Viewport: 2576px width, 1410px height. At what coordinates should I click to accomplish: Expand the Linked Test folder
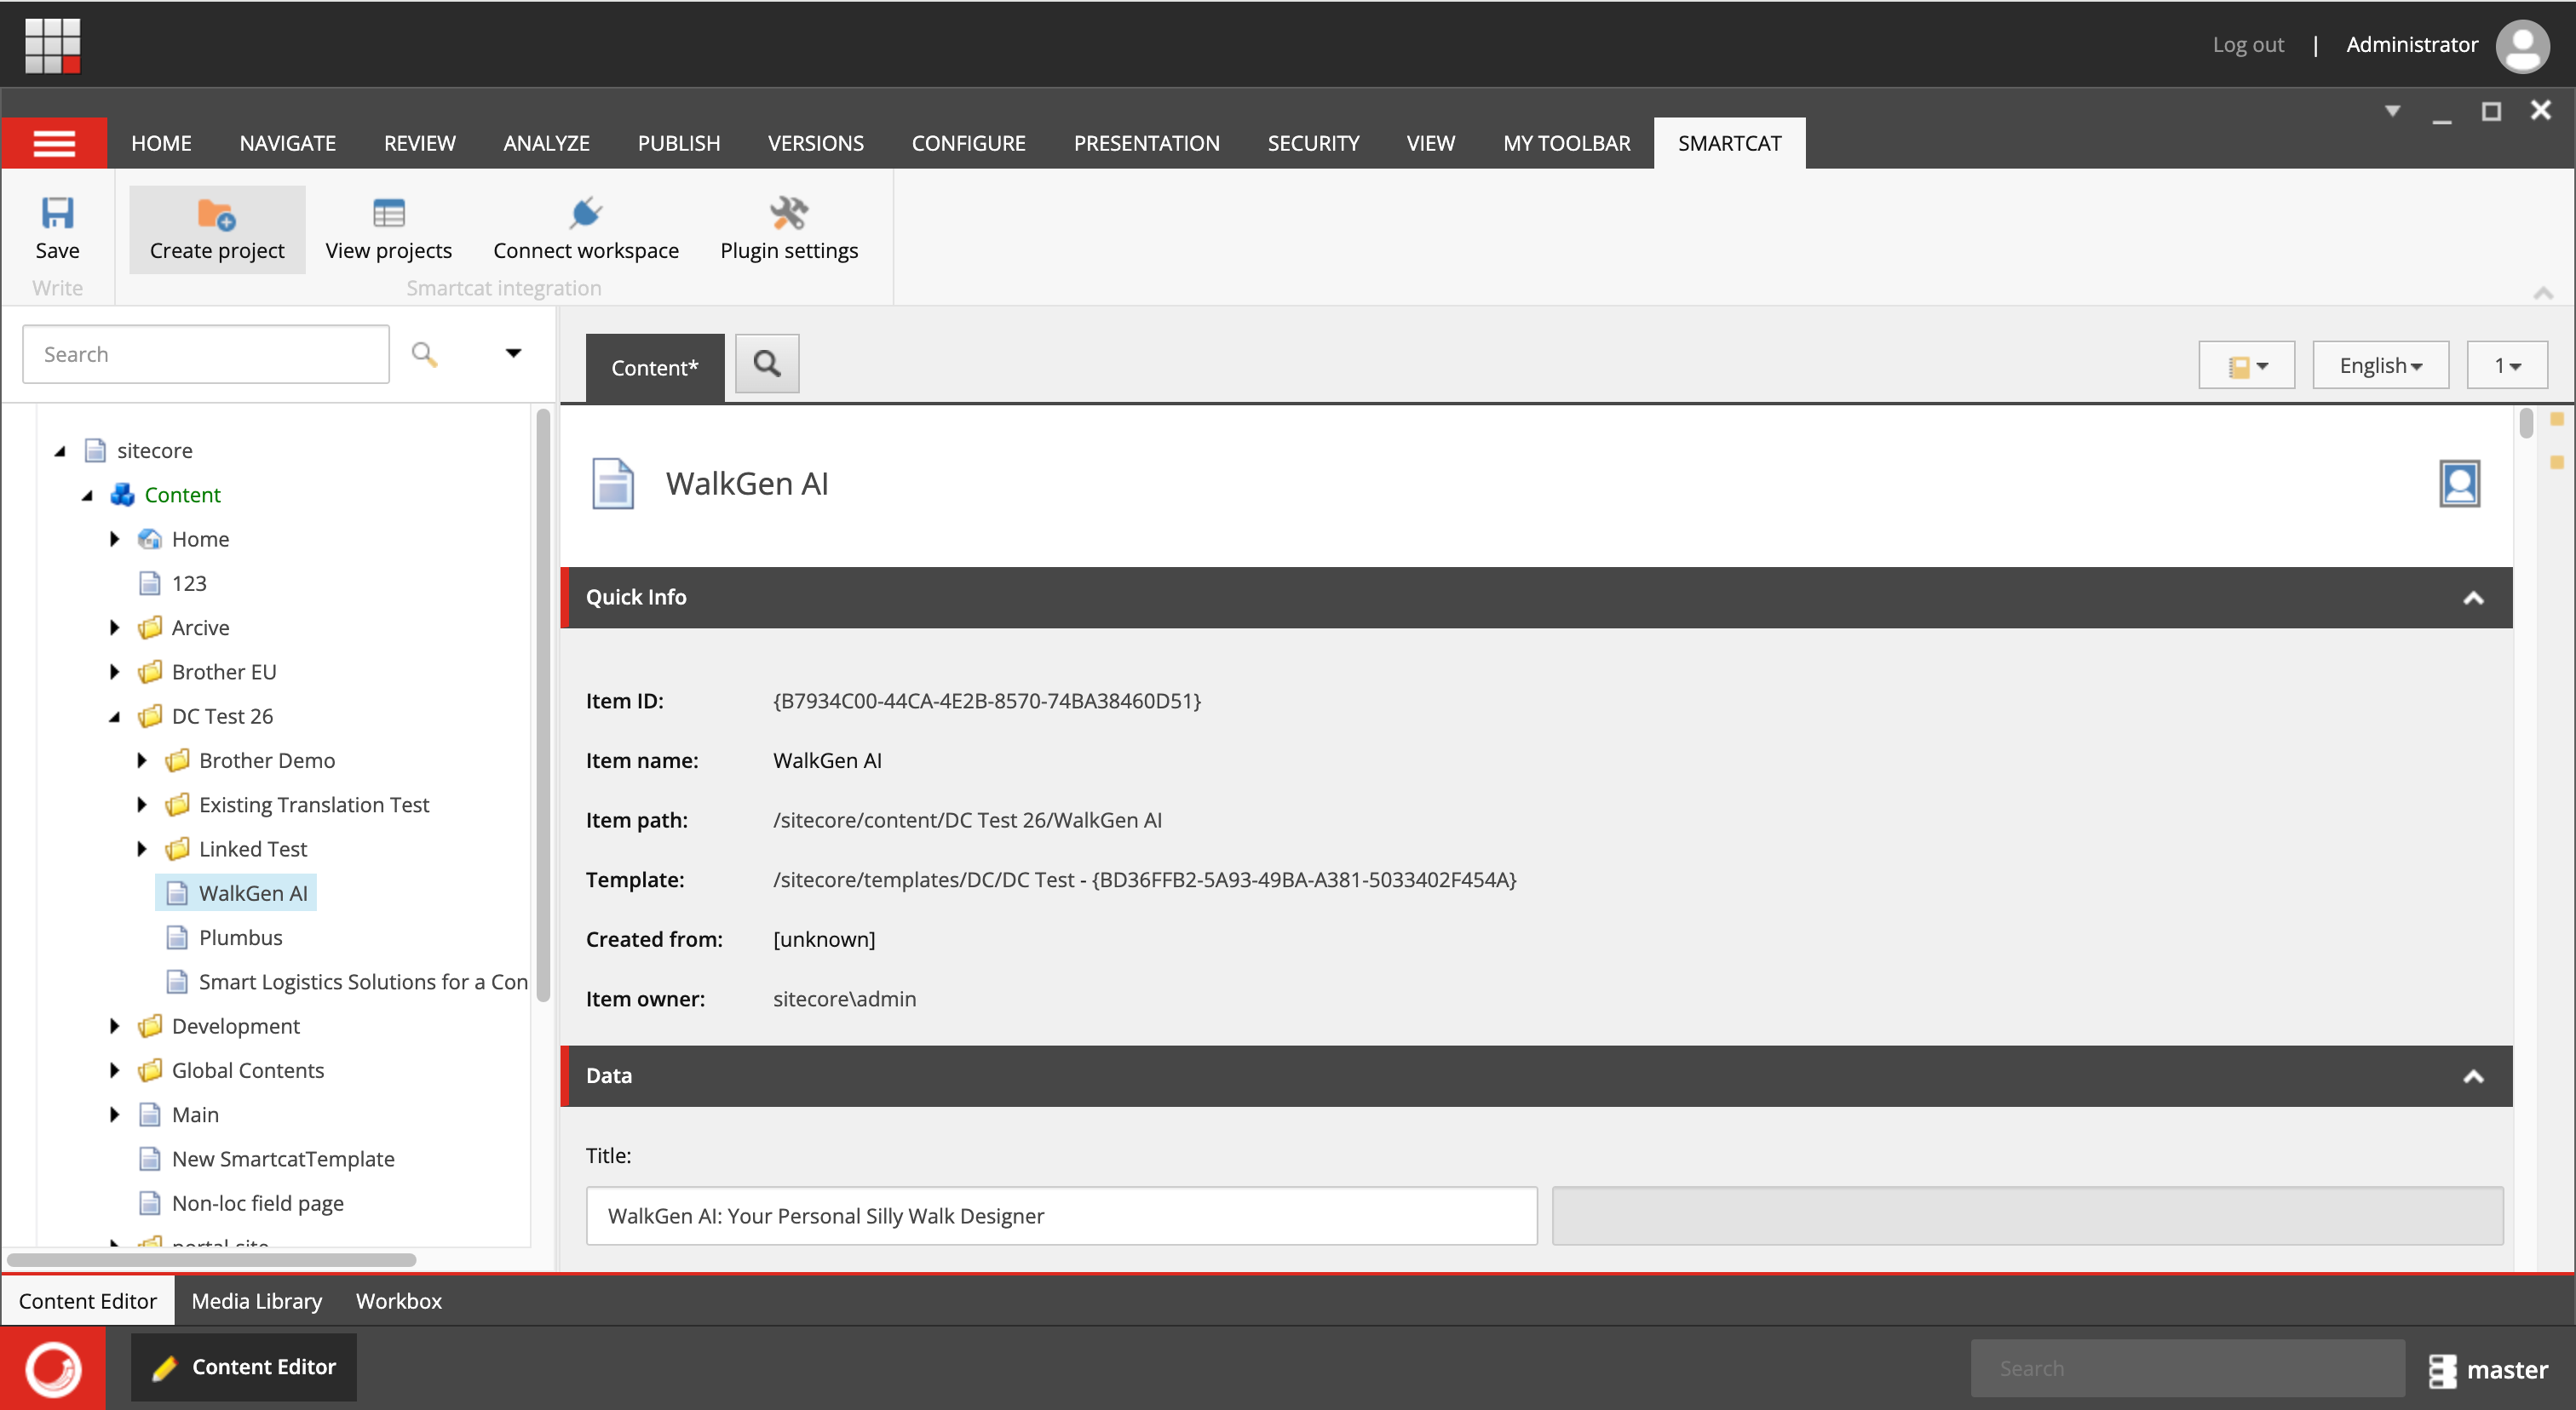(141, 850)
